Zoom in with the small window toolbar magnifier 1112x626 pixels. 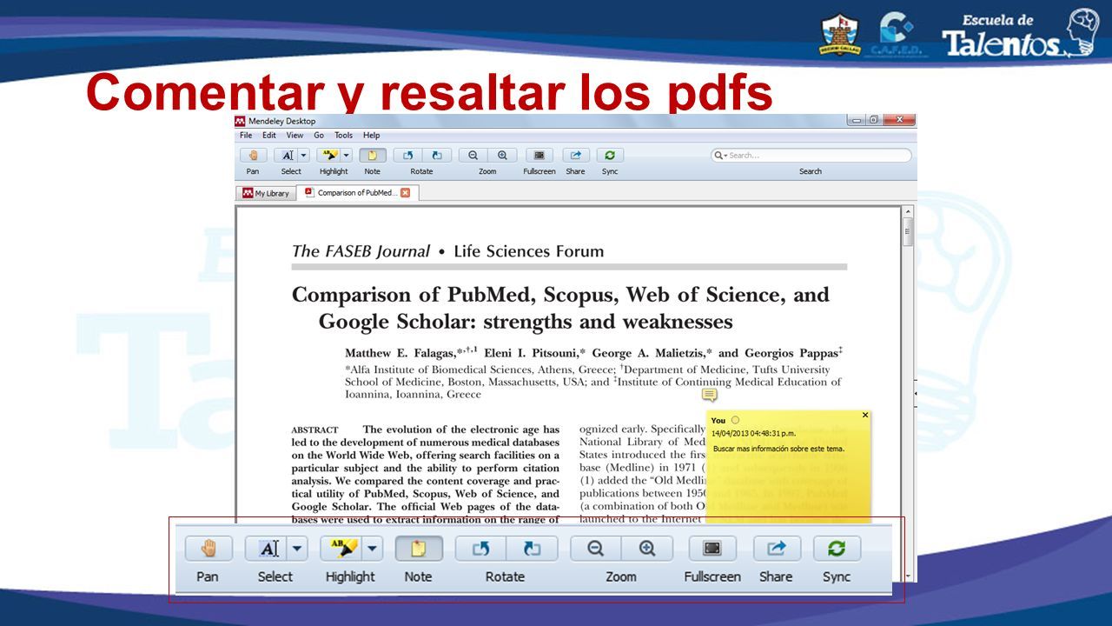coord(501,156)
